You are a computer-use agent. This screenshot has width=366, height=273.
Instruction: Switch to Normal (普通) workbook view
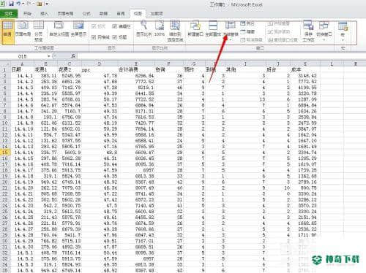click(x=7, y=31)
